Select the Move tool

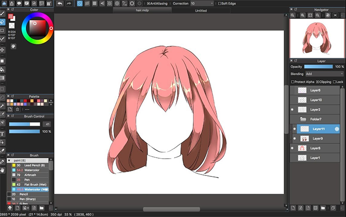point(2,50)
